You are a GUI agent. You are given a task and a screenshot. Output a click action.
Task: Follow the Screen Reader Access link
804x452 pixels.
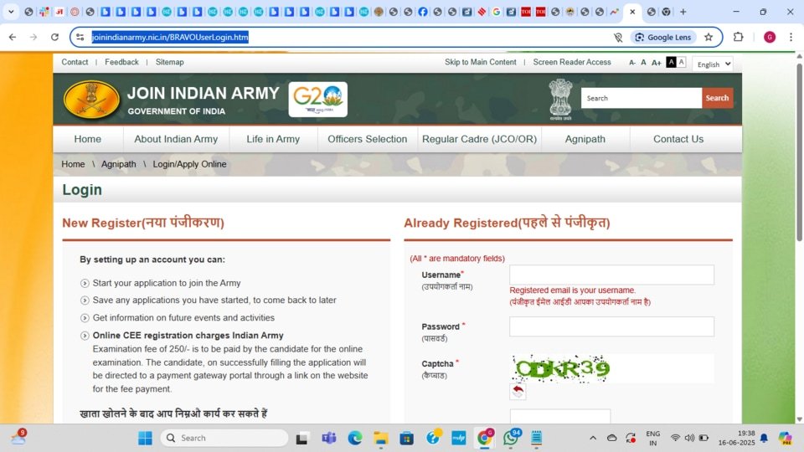[x=572, y=62]
